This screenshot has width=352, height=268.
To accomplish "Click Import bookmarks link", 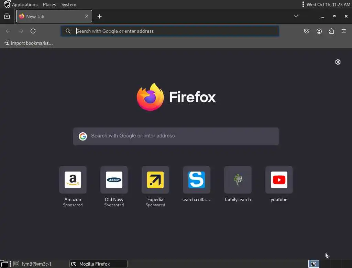I will [x=29, y=43].
